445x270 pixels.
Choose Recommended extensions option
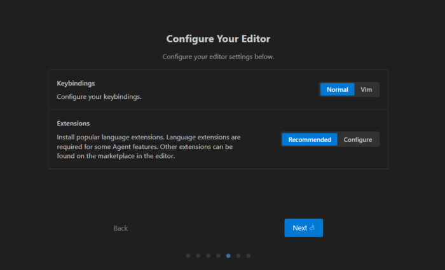click(x=310, y=139)
